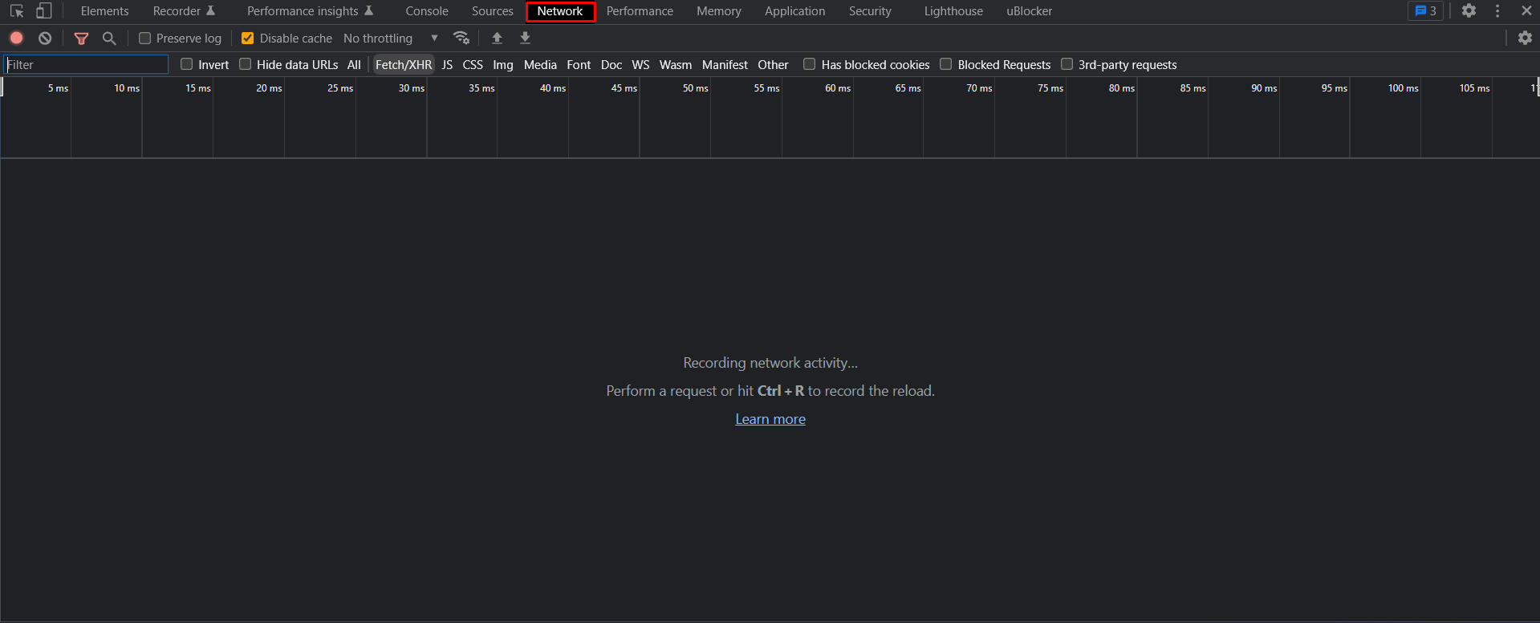Select the Fetch/XHR type filter
1540x623 pixels.
click(x=404, y=64)
